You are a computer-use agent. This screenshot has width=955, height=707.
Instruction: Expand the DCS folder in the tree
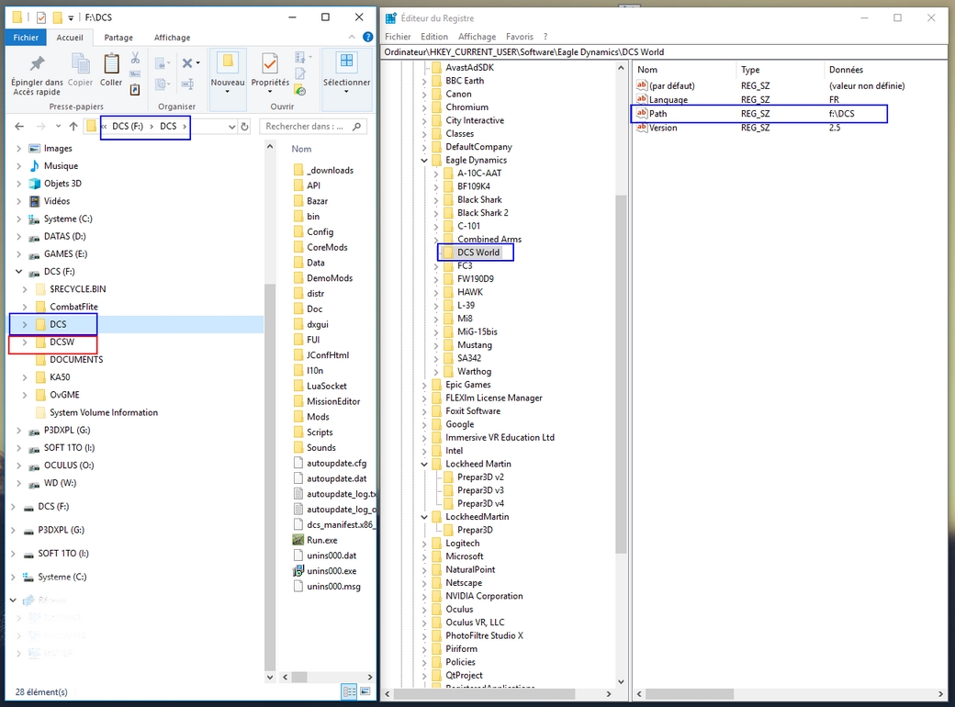click(25, 324)
